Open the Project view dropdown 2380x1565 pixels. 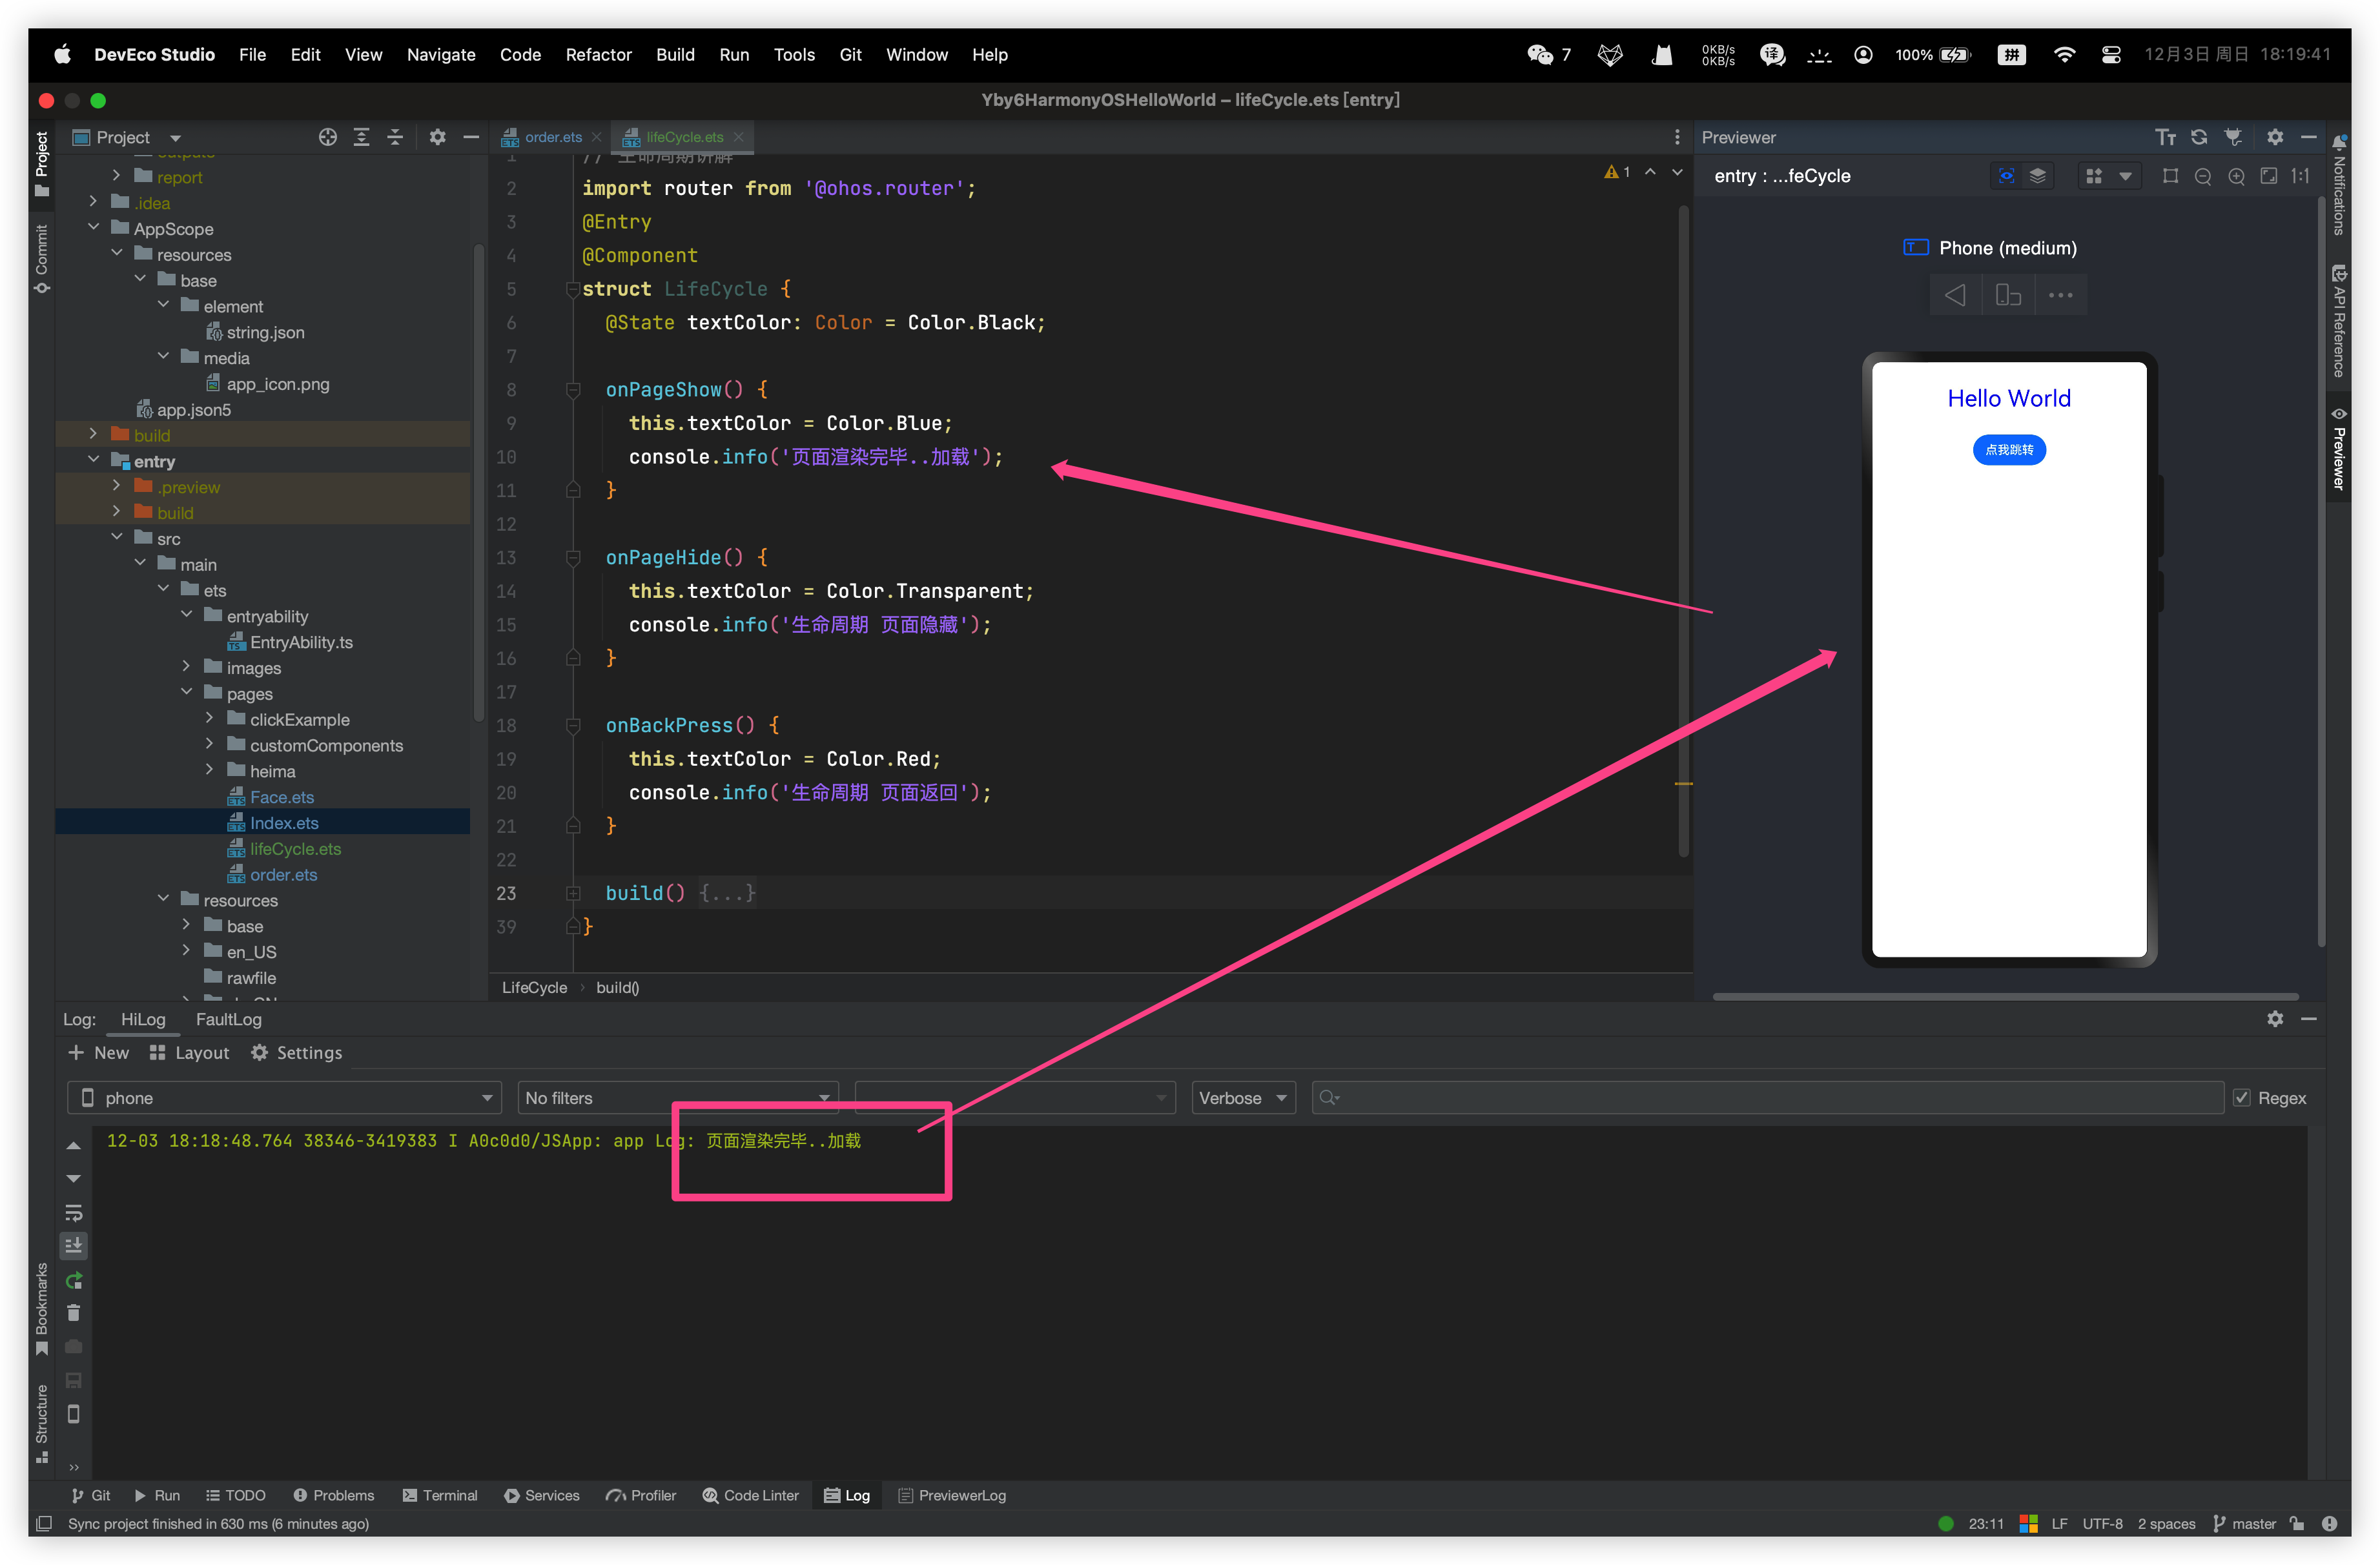click(x=126, y=137)
